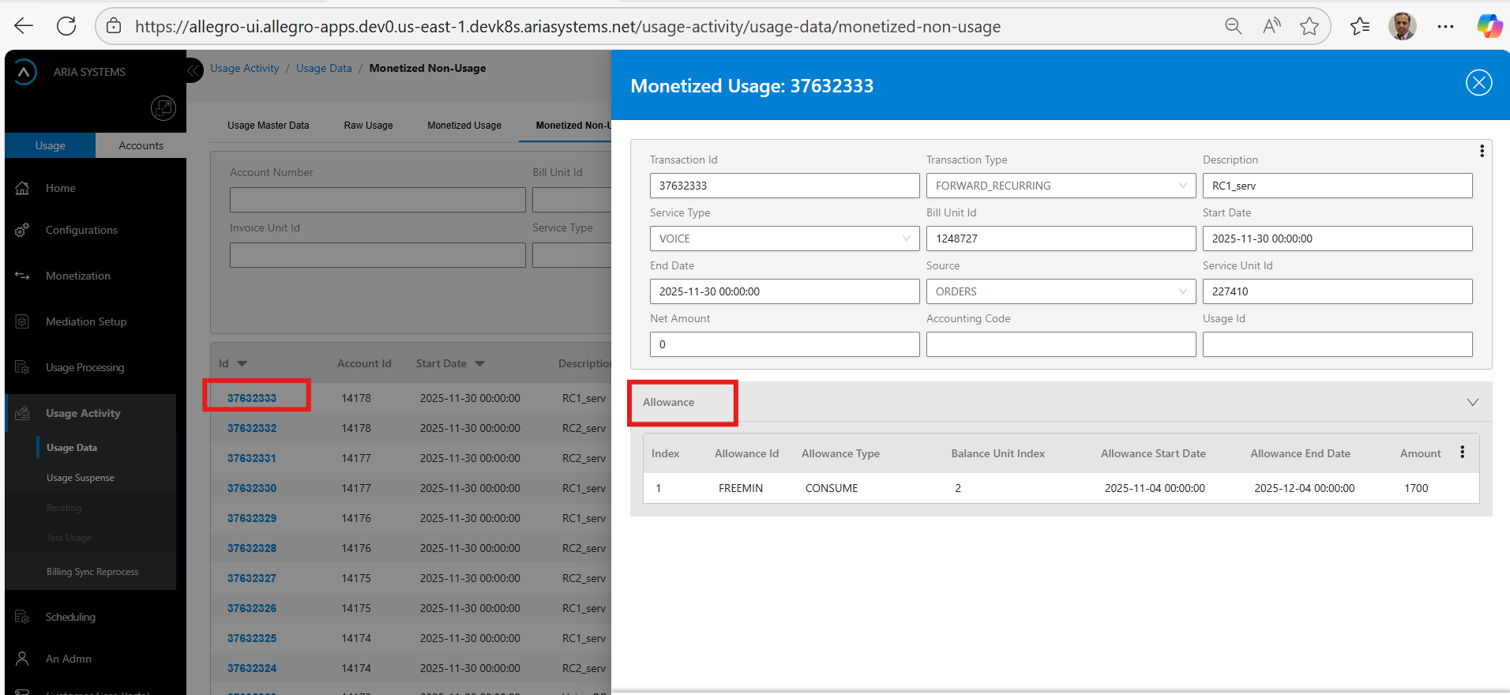
Task: Switch to the Raw Usage tab
Action: (368, 126)
